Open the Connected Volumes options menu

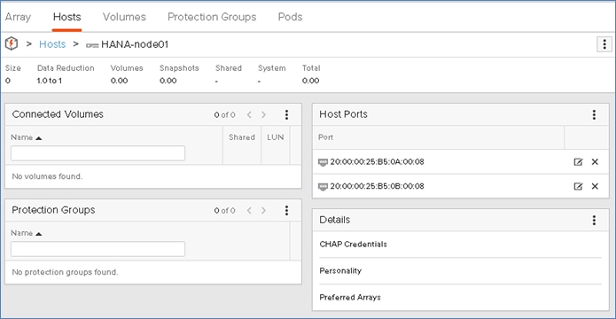click(286, 114)
